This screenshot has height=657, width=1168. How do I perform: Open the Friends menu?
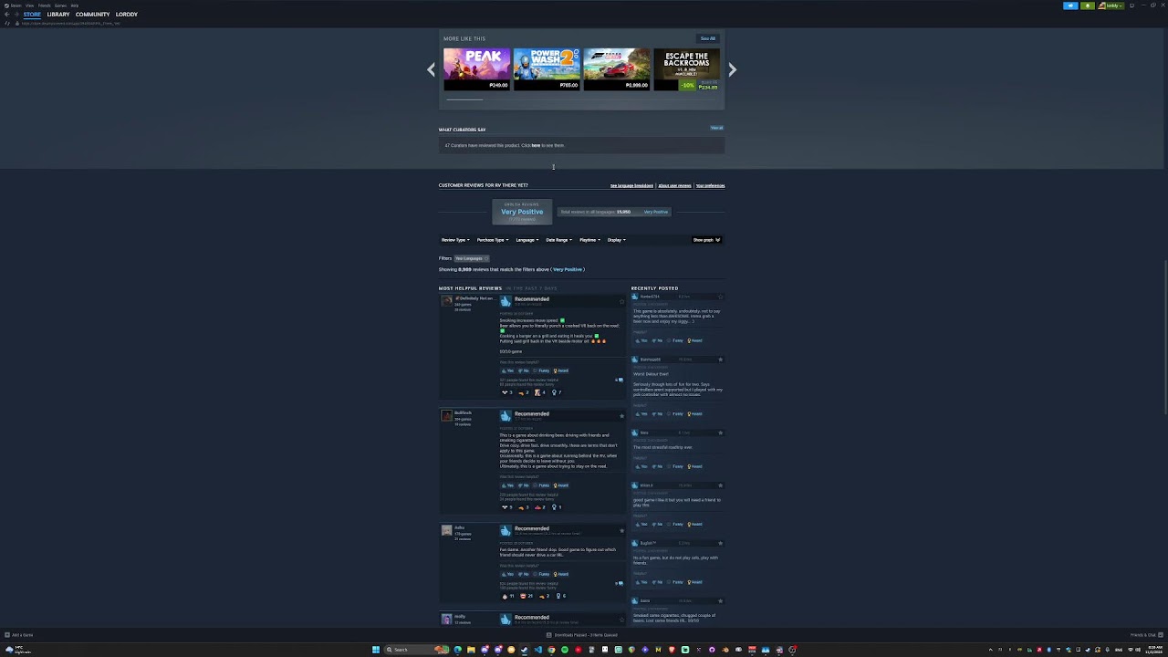pyautogui.click(x=44, y=5)
